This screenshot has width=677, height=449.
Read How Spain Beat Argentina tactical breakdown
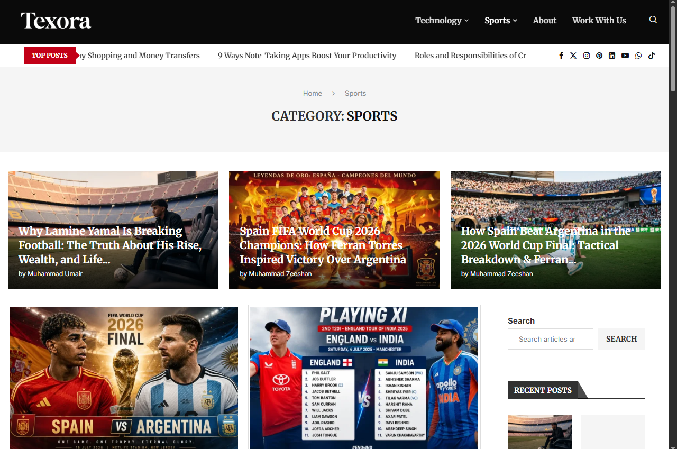546,245
